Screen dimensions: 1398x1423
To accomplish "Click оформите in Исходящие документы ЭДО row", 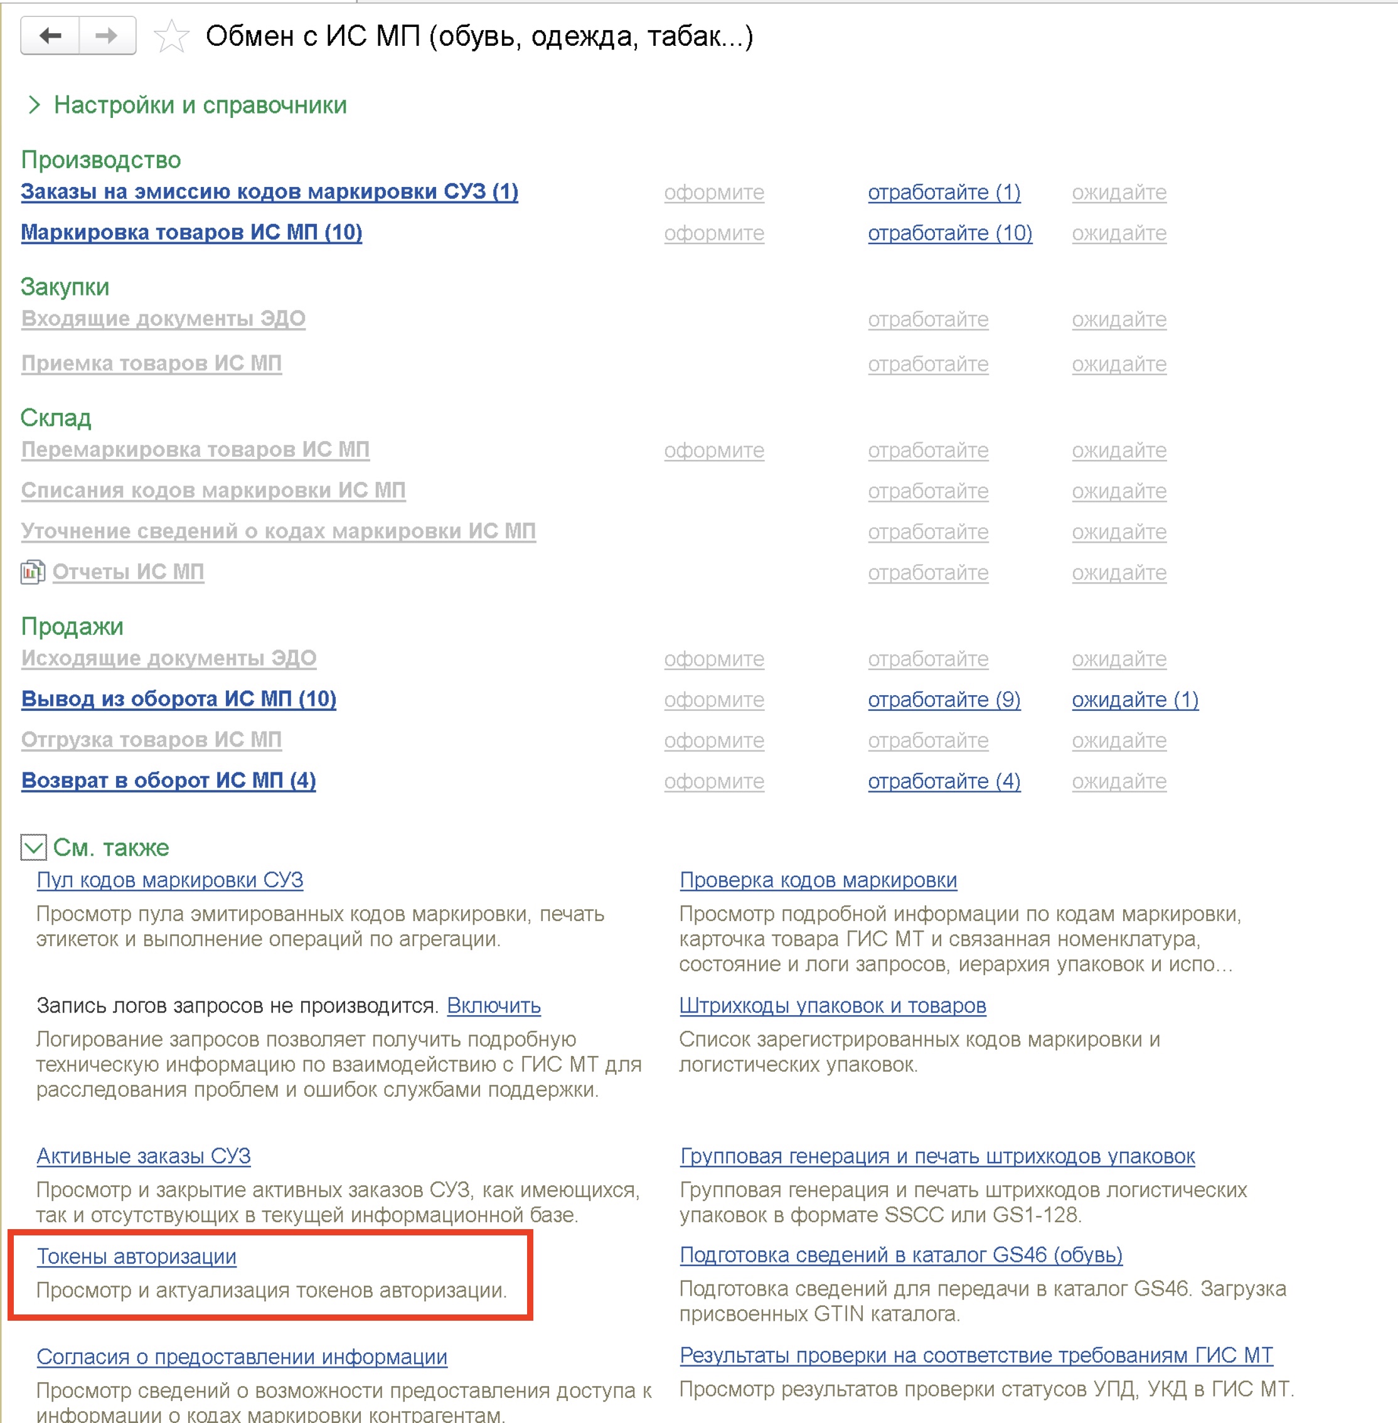I will tap(715, 659).
